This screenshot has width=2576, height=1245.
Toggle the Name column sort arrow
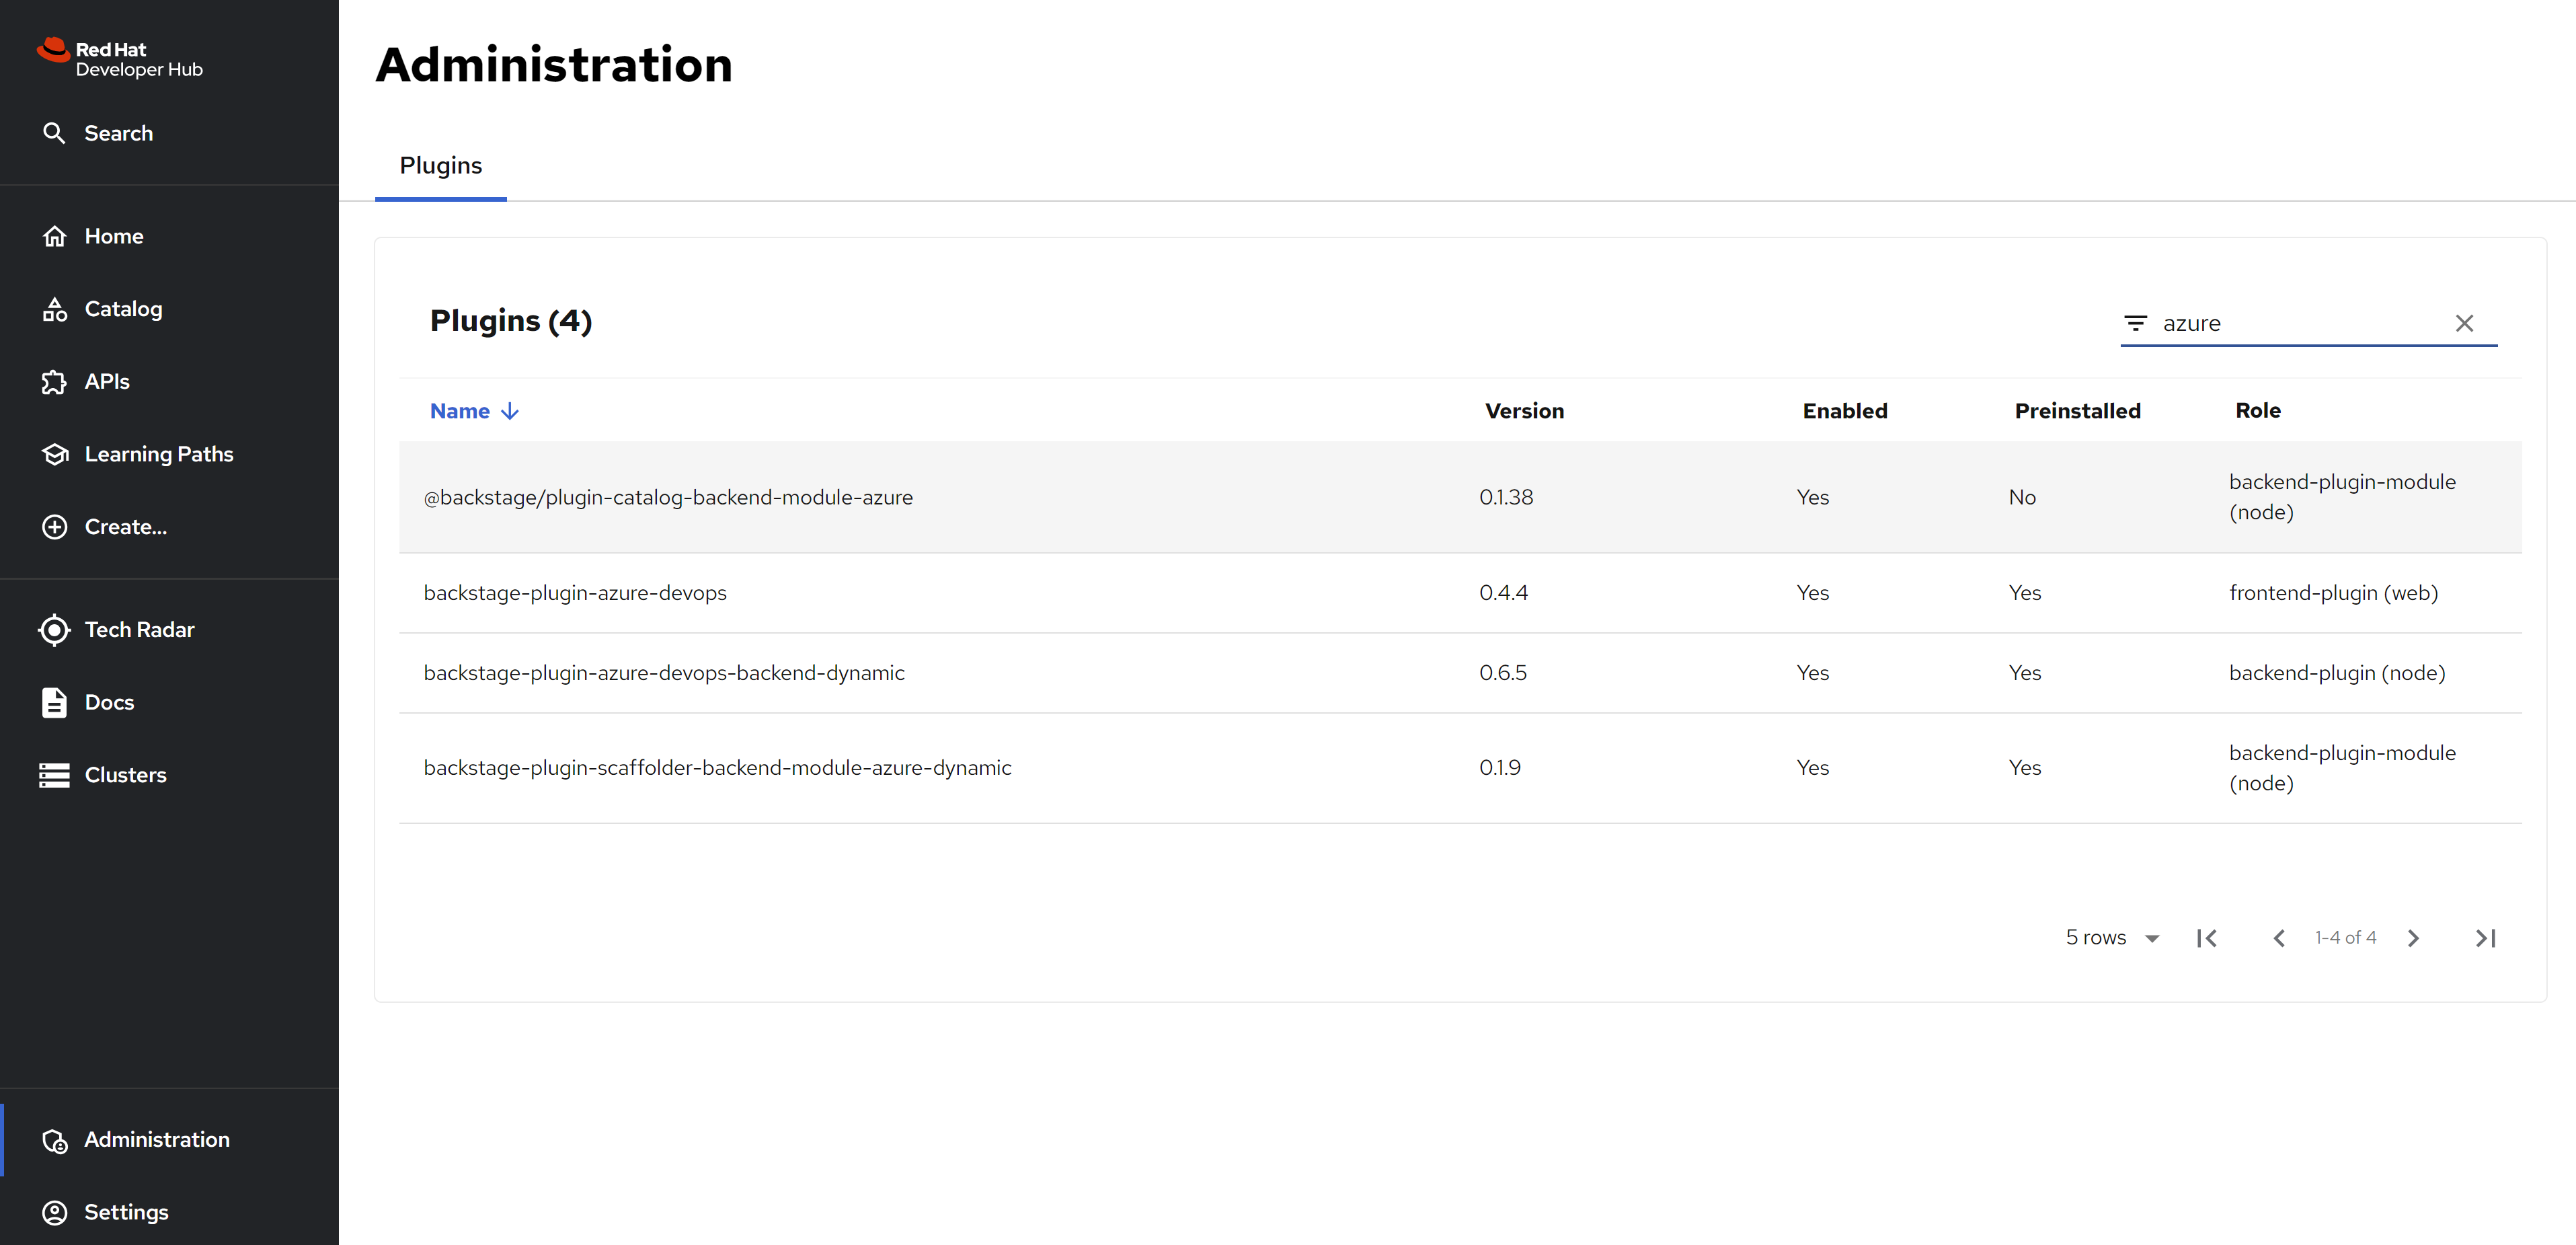pos(510,411)
